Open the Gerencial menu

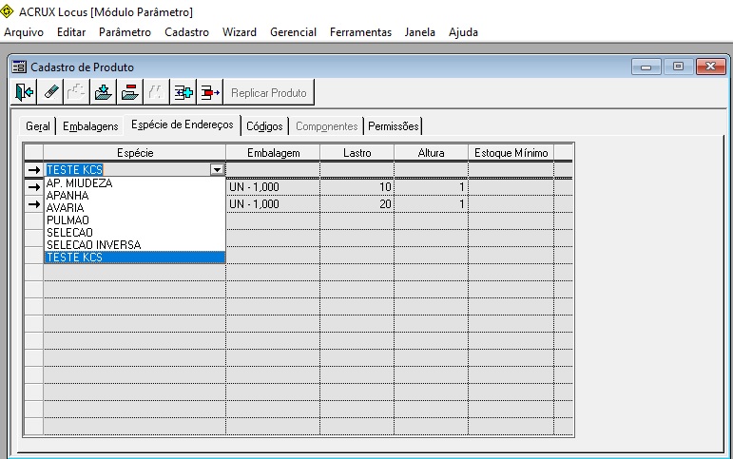point(293,32)
